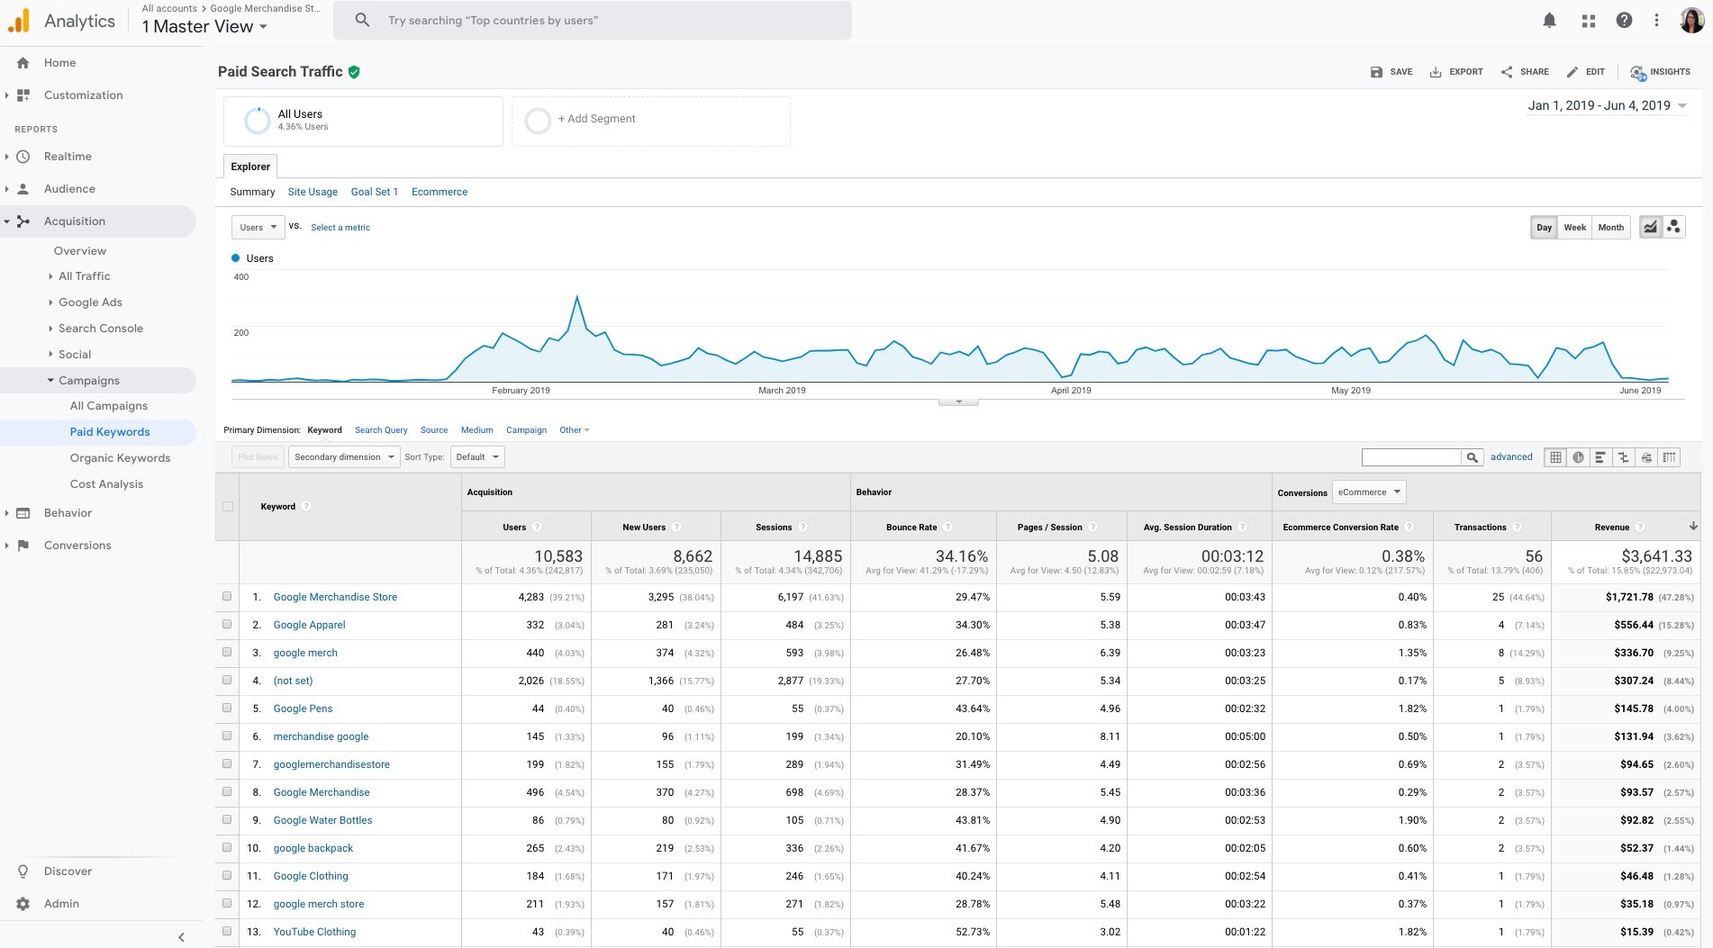
Task: Click the Analytics logo icon
Action: pos(18,21)
